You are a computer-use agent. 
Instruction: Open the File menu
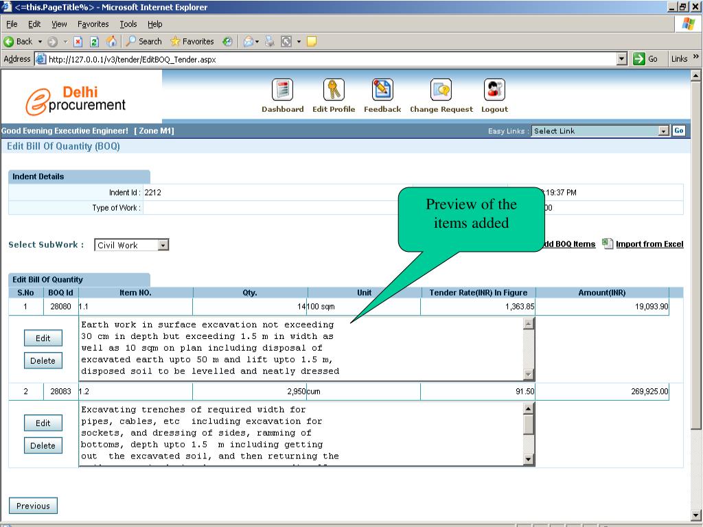12,24
